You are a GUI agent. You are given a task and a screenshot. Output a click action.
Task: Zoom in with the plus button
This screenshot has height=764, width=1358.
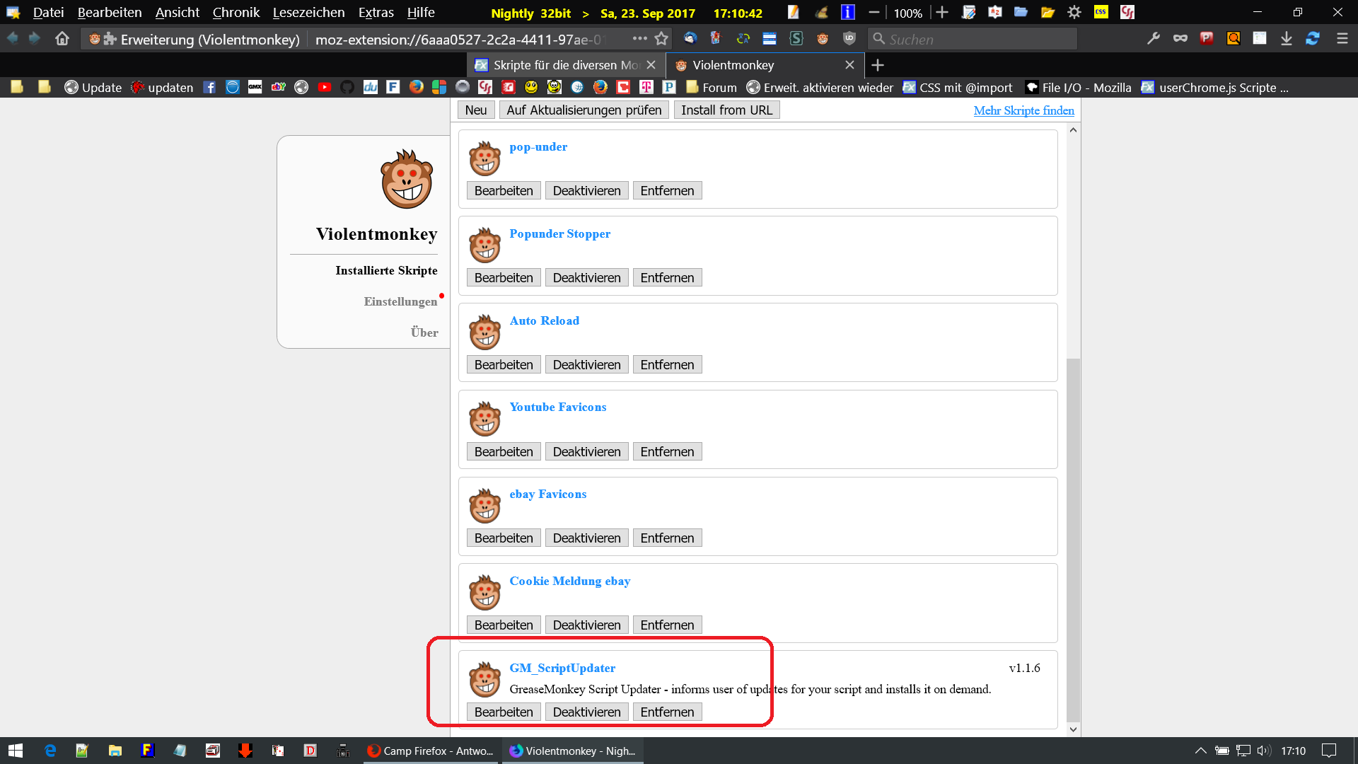(942, 13)
